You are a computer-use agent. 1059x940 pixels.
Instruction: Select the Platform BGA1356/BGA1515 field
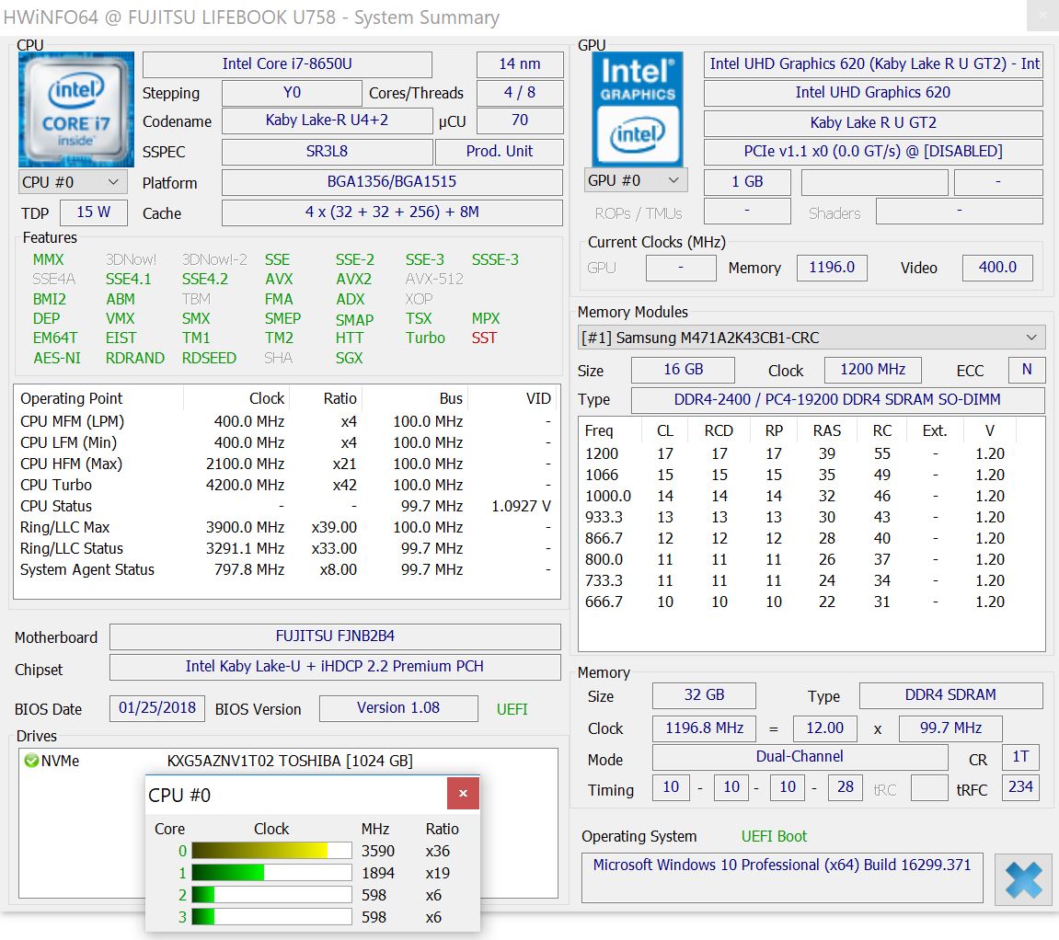click(x=392, y=182)
